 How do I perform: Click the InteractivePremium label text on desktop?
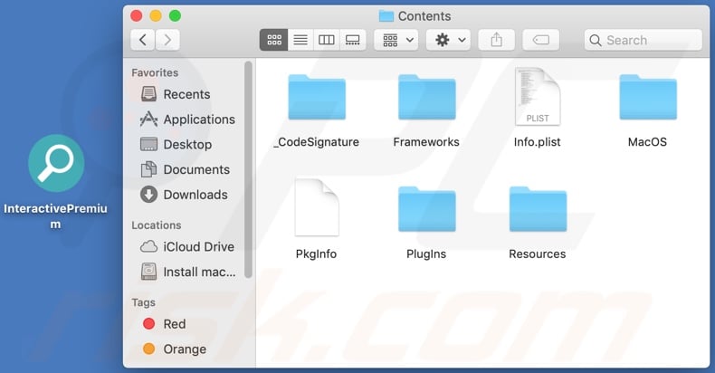point(55,216)
